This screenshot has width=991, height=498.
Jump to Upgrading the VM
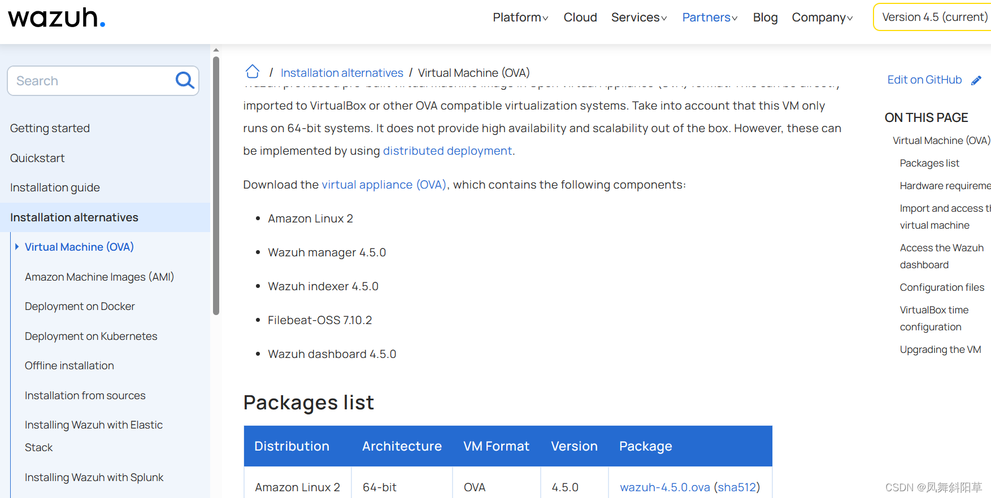click(x=940, y=350)
